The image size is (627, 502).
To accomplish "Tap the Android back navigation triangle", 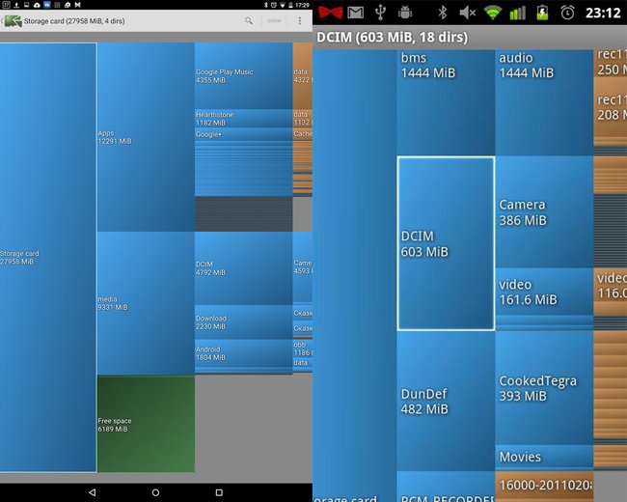I will click(92, 492).
